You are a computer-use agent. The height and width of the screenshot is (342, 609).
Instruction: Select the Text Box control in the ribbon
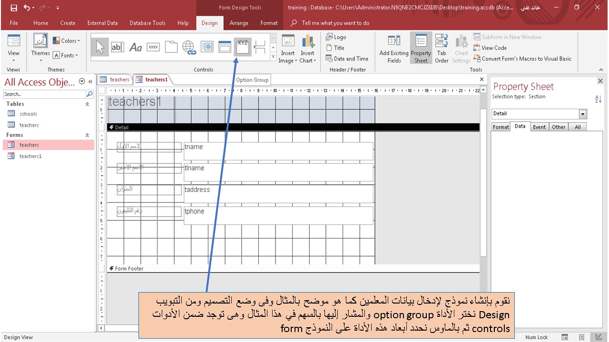tap(118, 47)
